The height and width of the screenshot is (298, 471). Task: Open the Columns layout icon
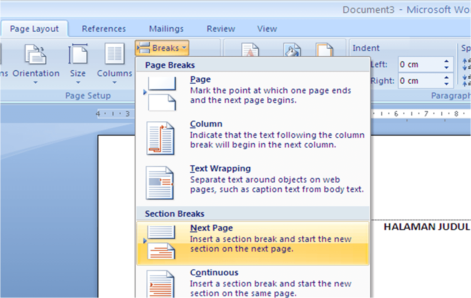[x=114, y=54]
